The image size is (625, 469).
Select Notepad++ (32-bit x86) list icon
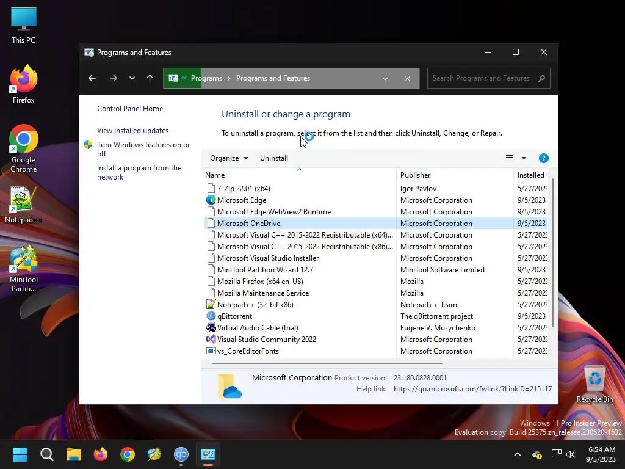coord(211,304)
